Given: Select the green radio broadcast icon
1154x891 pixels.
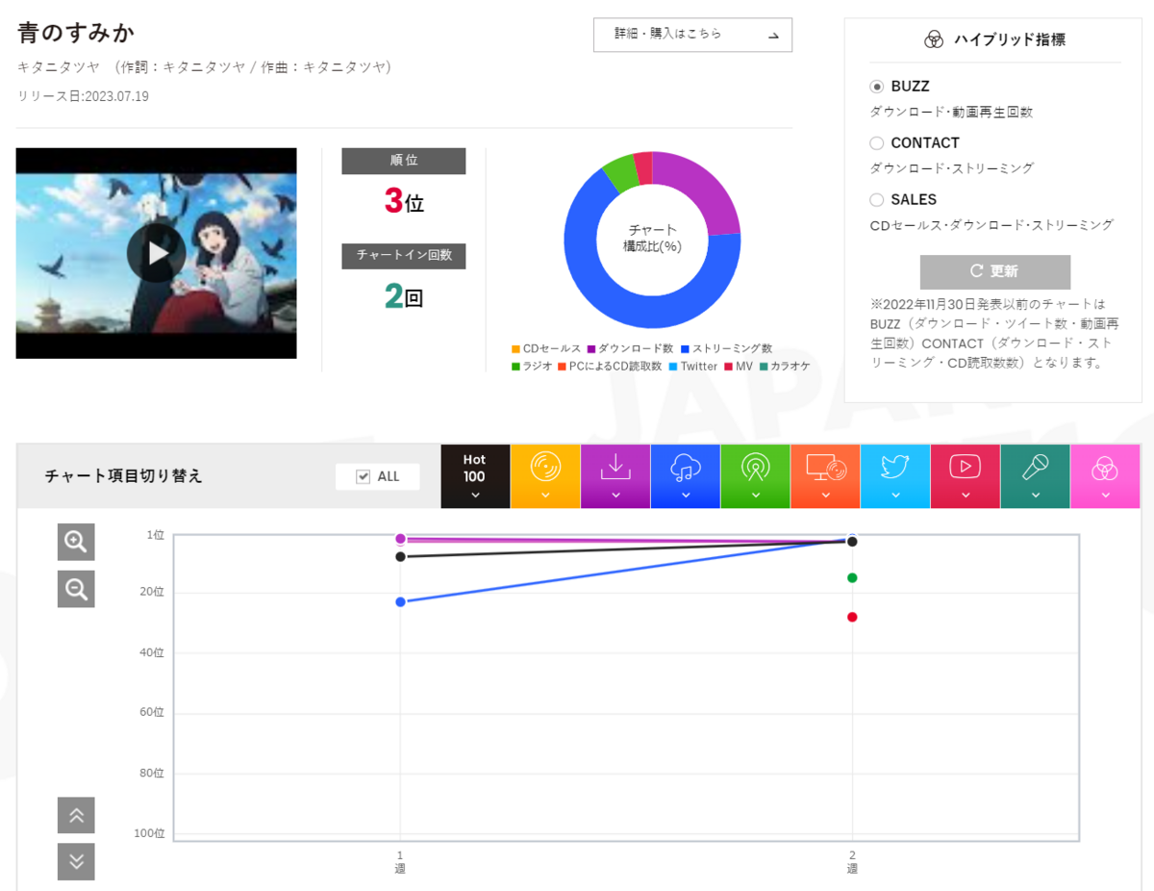Looking at the screenshot, I should pos(756,476).
